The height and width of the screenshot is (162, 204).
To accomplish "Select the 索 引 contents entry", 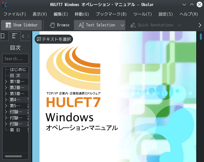I will (15, 130).
